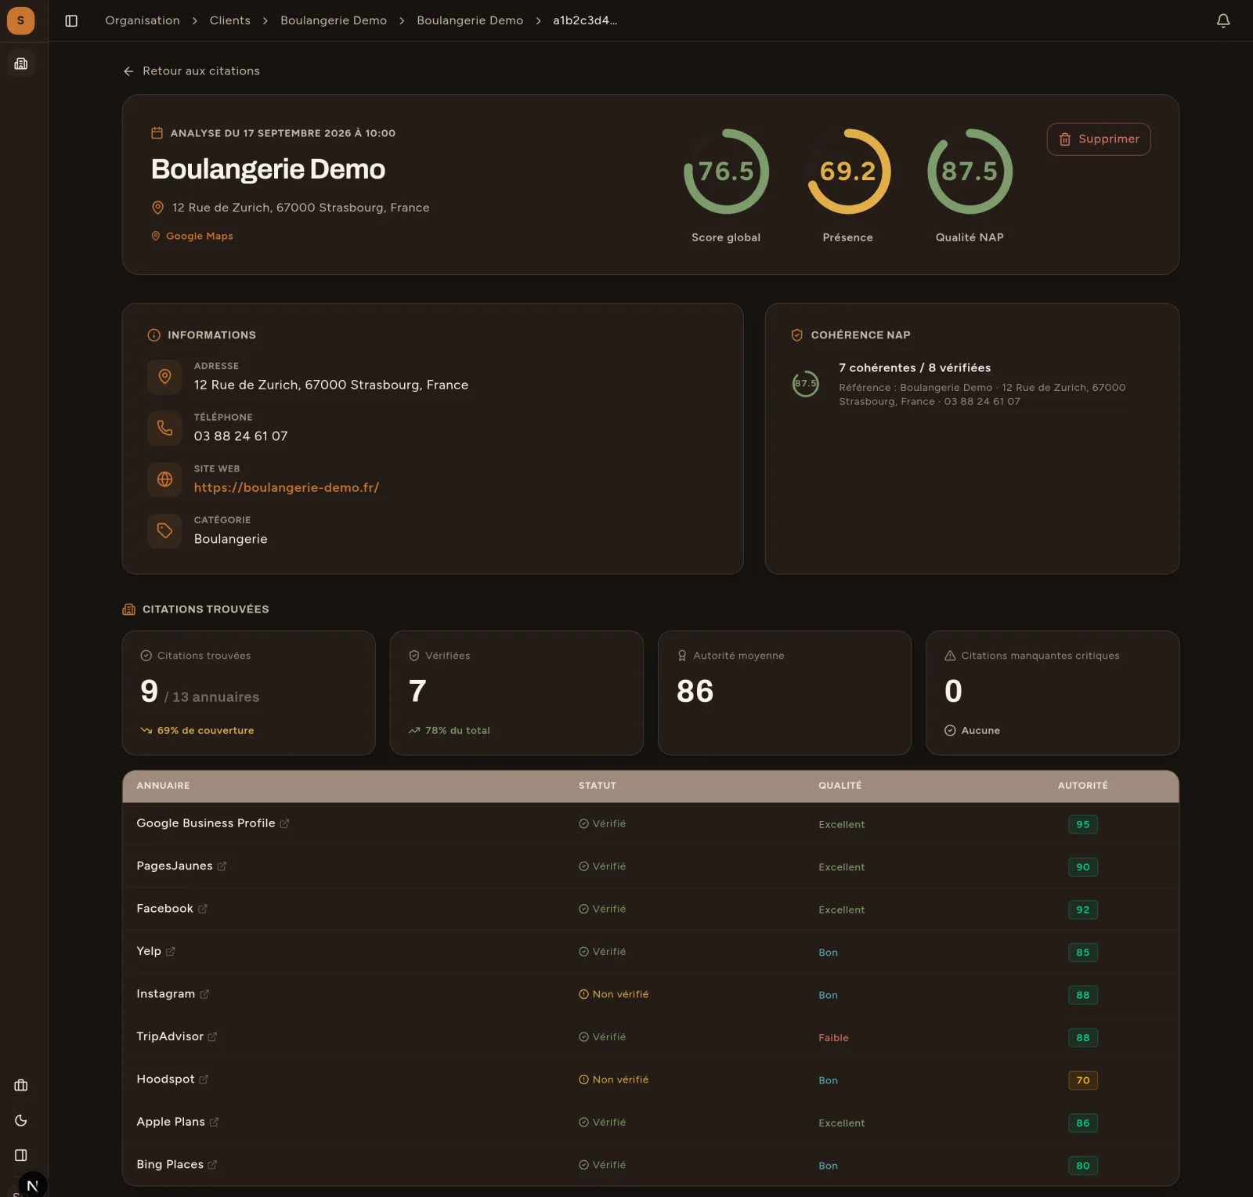The height and width of the screenshot is (1197, 1253).
Task: Go to Organisation in the breadcrumb
Action: point(143,20)
